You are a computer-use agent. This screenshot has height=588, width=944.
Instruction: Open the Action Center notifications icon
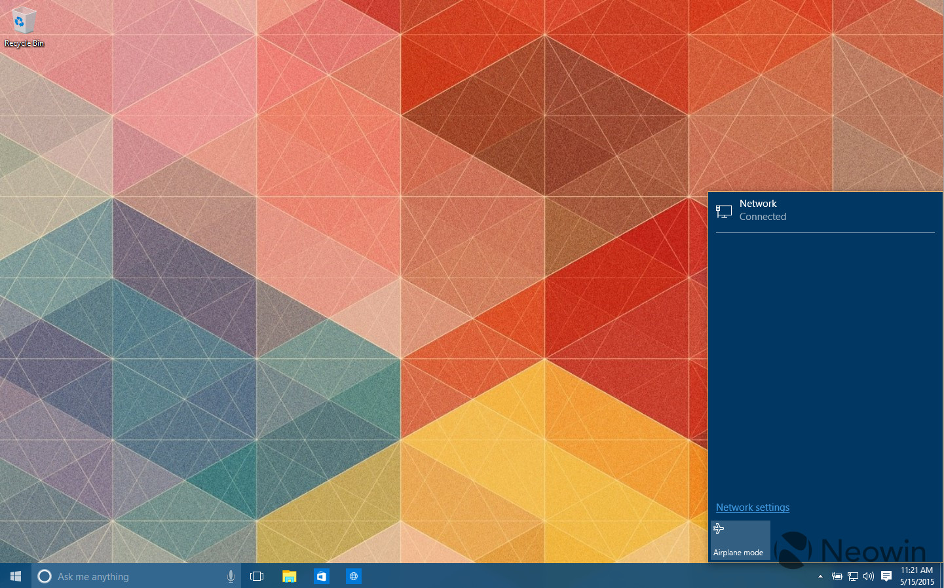[886, 576]
